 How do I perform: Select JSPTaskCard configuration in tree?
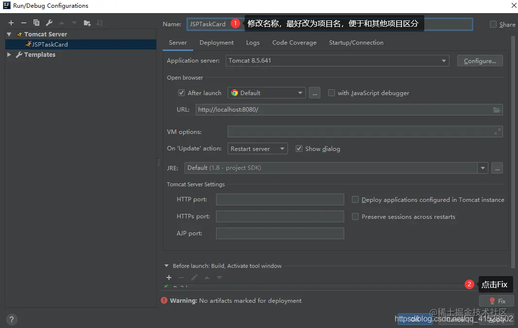click(x=81, y=44)
